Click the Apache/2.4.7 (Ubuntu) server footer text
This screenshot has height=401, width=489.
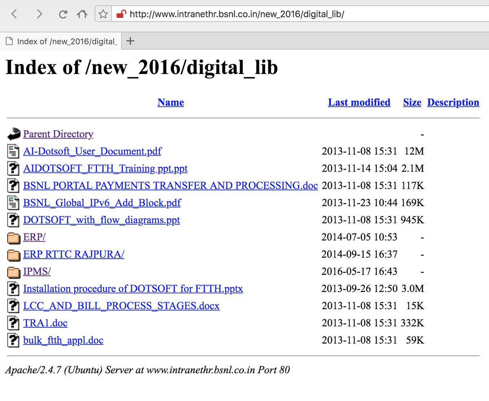coord(148,370)
